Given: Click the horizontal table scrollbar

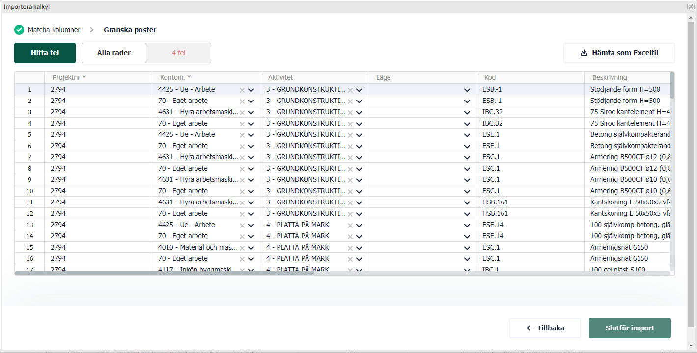Looking at the screenshot, I should [x=164, y=273].
